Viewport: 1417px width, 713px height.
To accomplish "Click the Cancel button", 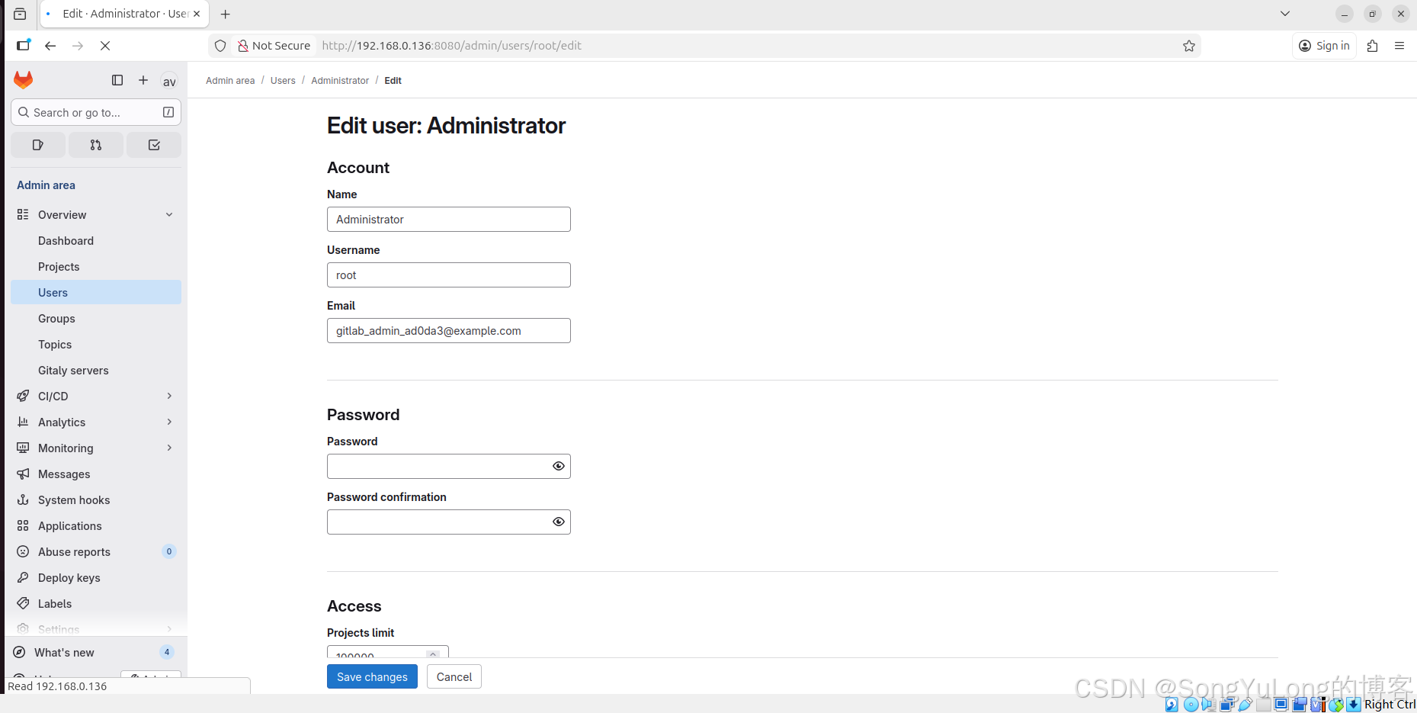I will (x=454, y=676).
